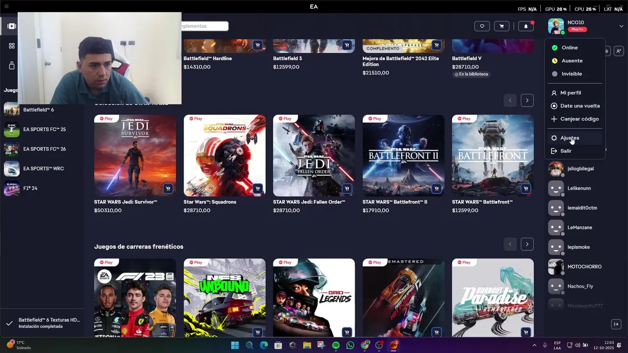628x353 pixels.
Task: Click the add friend icon
Action: click(x=619, y=51)
